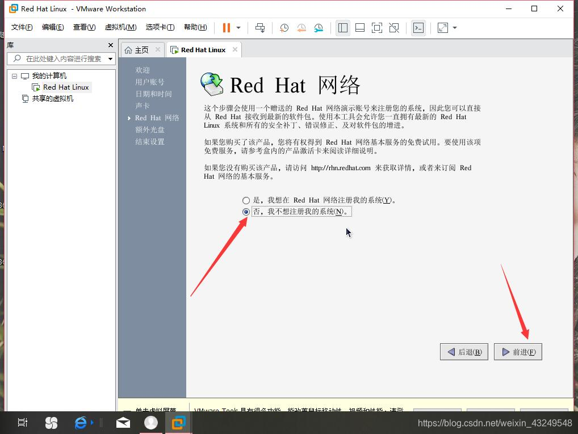Enter full screen mode icon
This screenshot has height=434, width=578.
pyautogui.click(x=377, y=28)
